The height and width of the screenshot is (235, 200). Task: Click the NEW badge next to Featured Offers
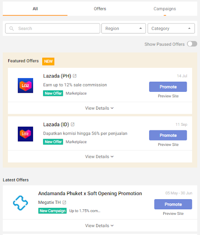tap(48, 62)
